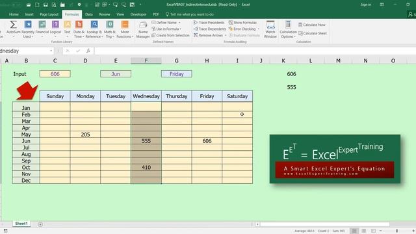Screen dimensions: 416x234
Task: Switch to Normal view in status bar
Action: [x=354, y=231]
